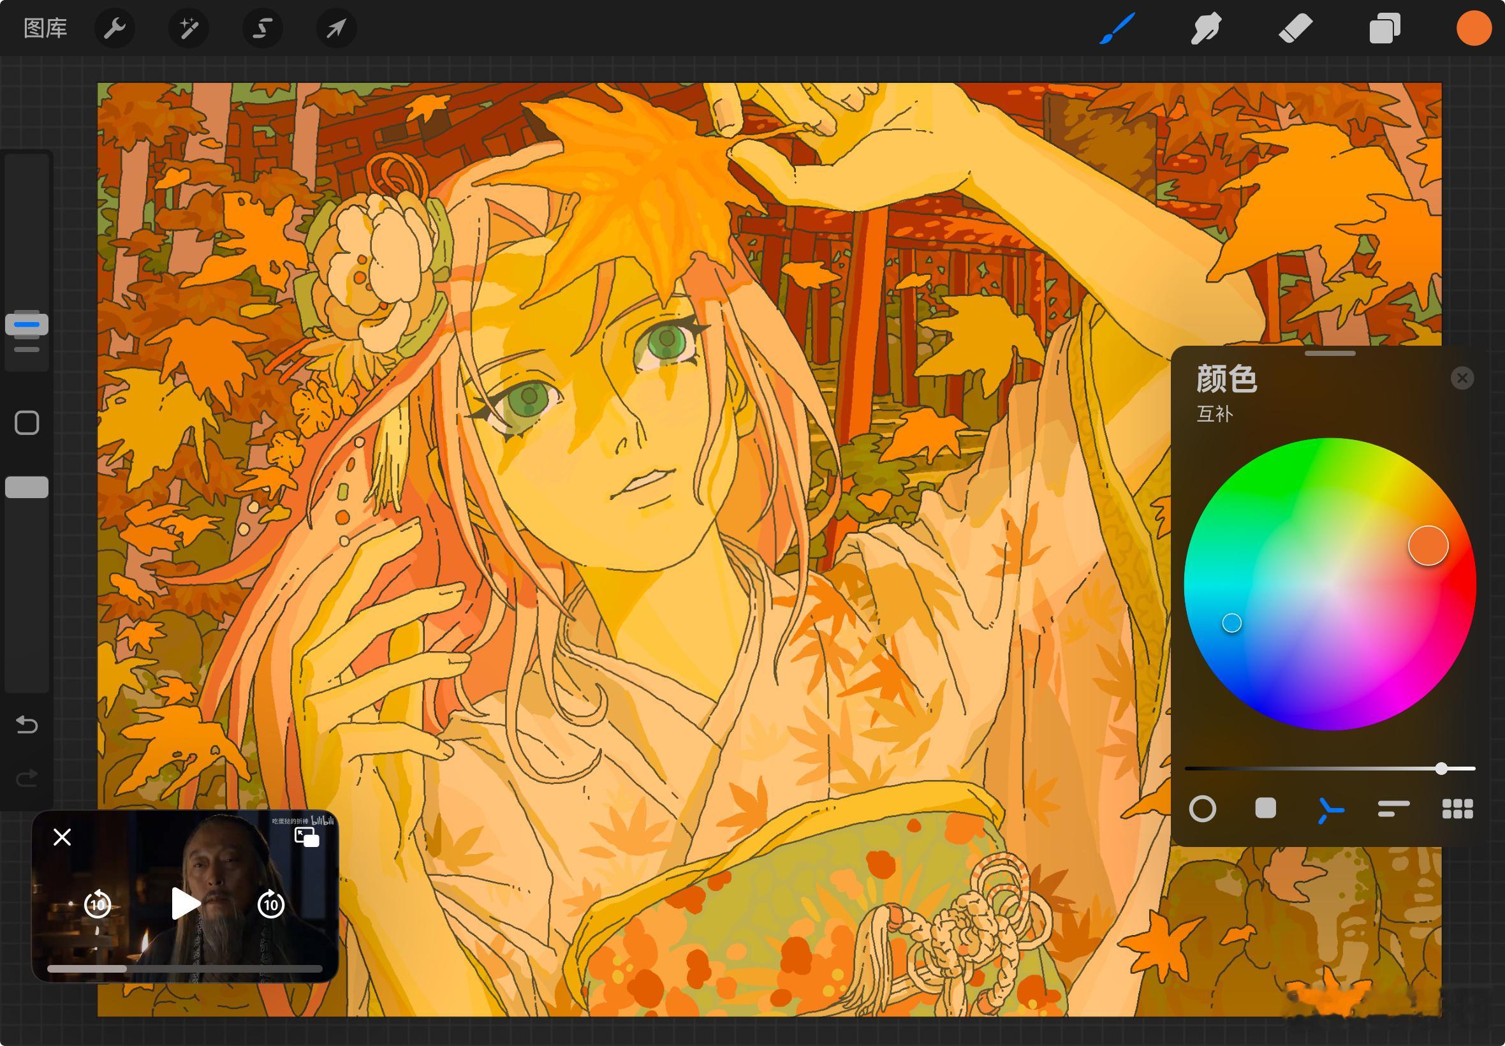
Task: Switch to Disc color picker tab
Action: [x=1202, y=809]
